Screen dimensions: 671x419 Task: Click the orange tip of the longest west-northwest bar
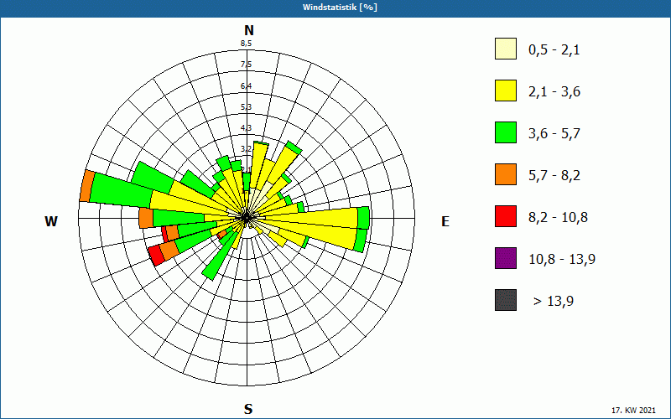[x=87, y=186]
